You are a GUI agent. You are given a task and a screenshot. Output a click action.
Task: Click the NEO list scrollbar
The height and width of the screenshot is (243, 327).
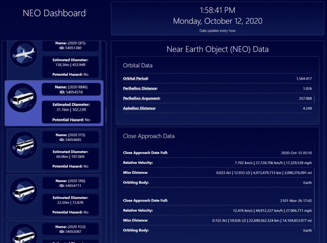tap(106, 115)
